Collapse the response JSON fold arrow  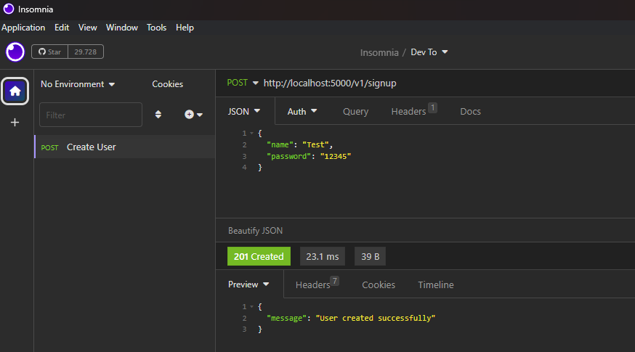tap(251, 307)
